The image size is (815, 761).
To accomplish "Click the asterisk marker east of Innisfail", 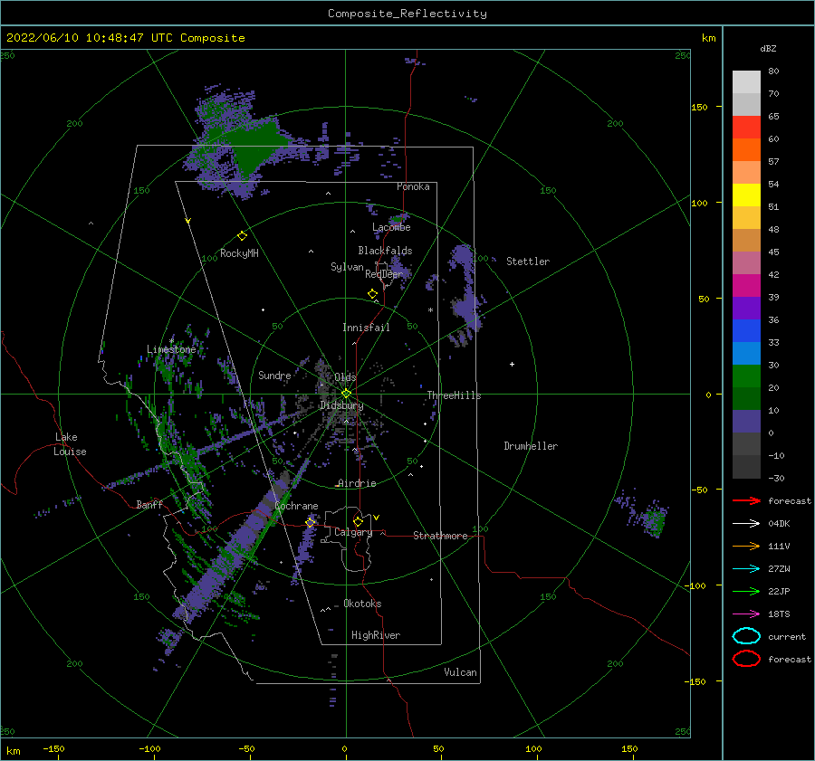I will click(430, 310).
